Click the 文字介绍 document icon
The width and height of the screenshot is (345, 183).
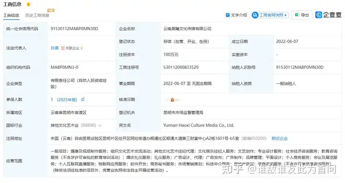pos(228,15)
